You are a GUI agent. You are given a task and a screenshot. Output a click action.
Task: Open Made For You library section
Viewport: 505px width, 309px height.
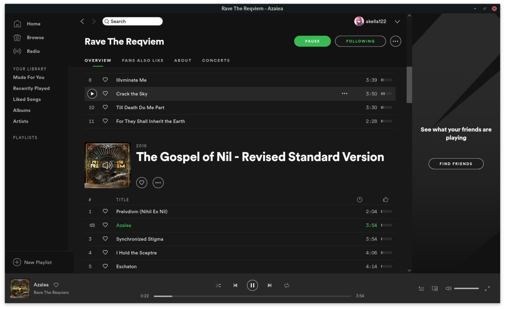[x=29, y=77]
